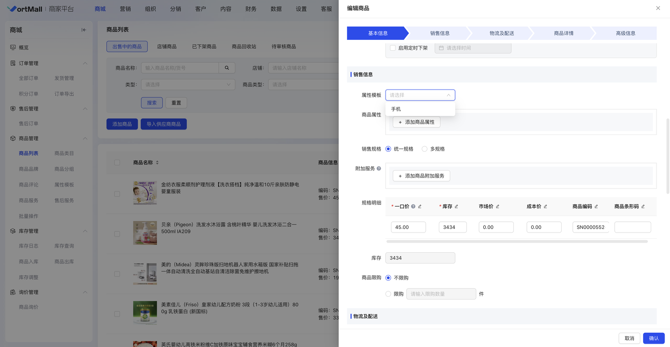This screenshot has height=347, width=670.
Task: Click edit pencil icon next to 一口价
Action: (x=420, y=207)
